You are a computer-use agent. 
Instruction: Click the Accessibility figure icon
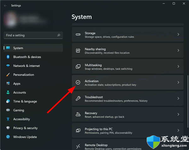coord(8,119)
